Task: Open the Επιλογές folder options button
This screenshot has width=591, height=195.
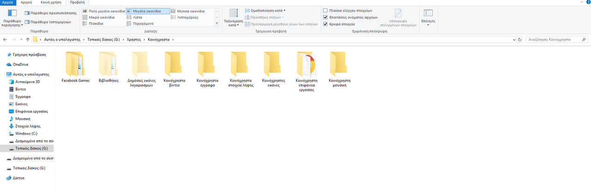Action: [428, 17]
